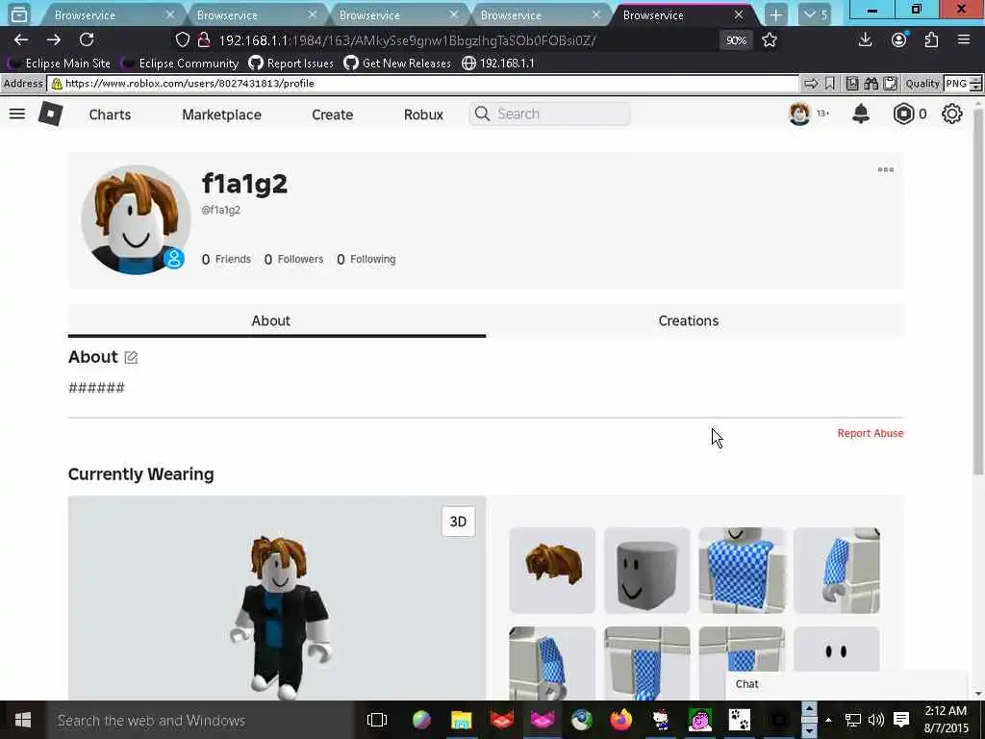Bookmark this page with the star icon
This screenshot has width=985, height=739.
769,40
